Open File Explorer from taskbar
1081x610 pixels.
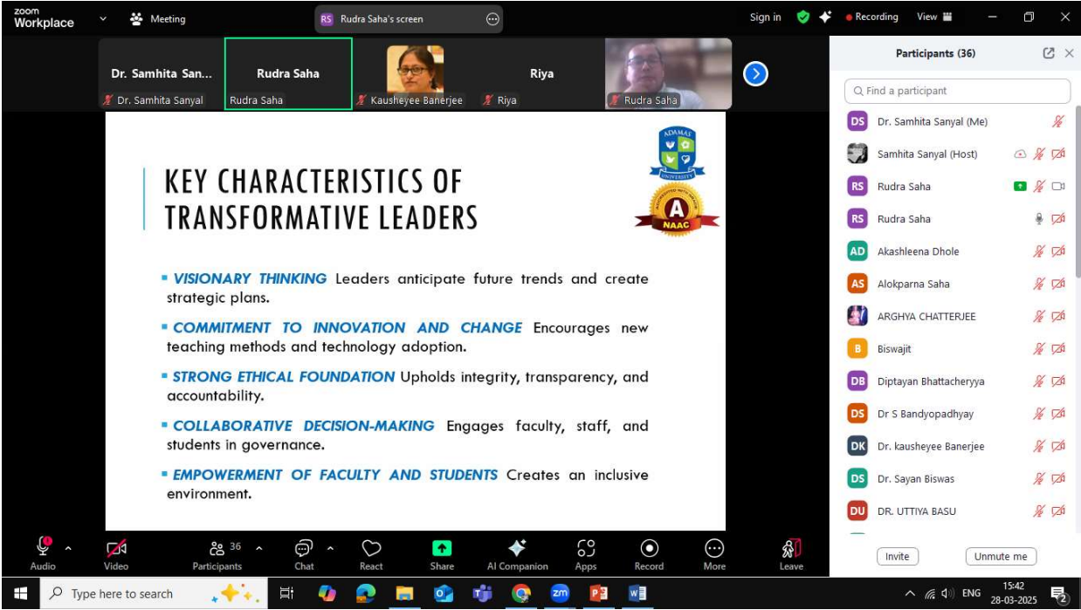(404, 593)
